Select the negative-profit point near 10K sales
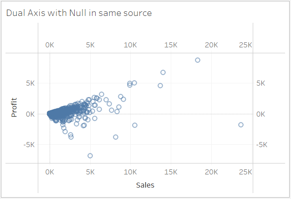The width and height of the screenshot is (291, 199). 135,125
